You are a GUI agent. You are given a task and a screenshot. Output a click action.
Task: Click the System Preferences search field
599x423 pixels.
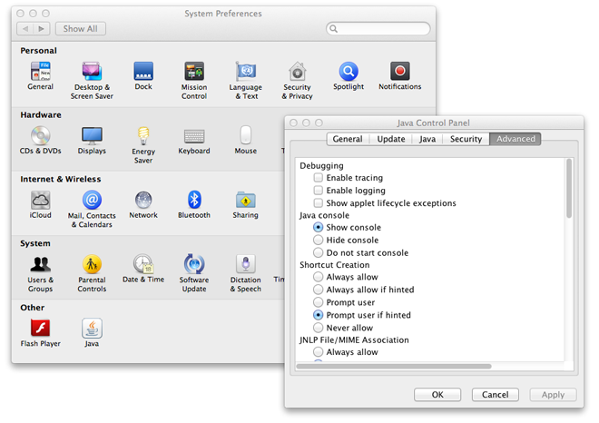378,29
